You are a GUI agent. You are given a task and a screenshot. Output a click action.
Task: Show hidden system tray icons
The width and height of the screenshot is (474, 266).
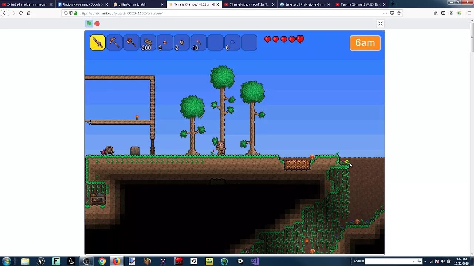(x=425, y=261)
